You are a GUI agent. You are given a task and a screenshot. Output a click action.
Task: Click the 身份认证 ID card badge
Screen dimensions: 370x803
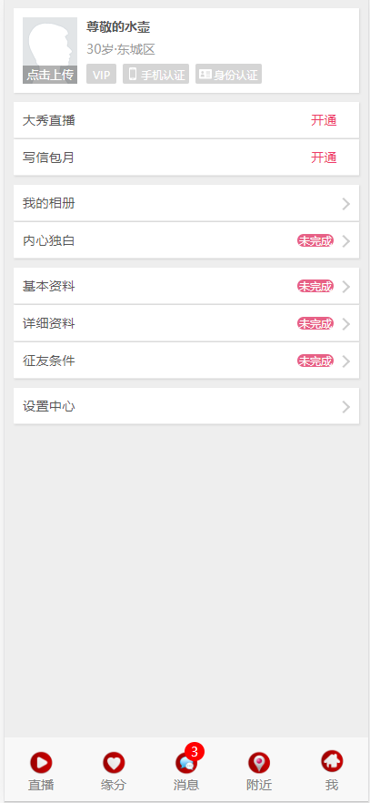228,74
